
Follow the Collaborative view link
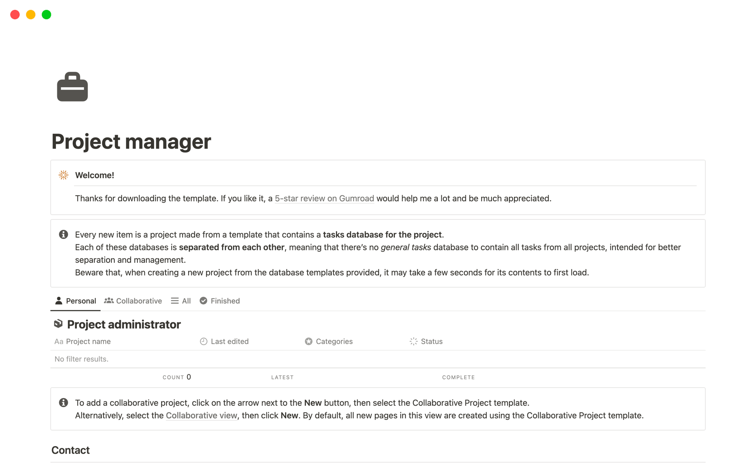pyautogui.click(x=201, y=415)
